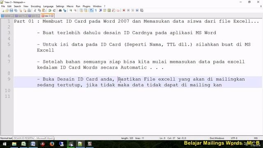Click the Replace toolbar icon
This screenshot has width=263, height=148.
click(x=65, y=10)
